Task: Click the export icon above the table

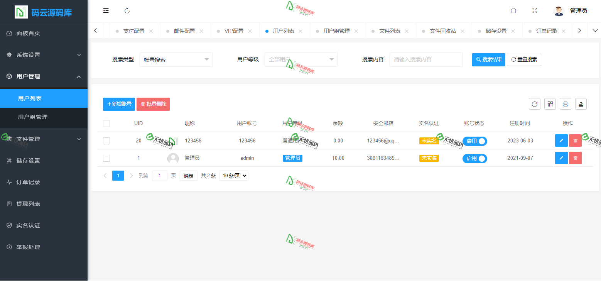Action: (x=581, y=104)
